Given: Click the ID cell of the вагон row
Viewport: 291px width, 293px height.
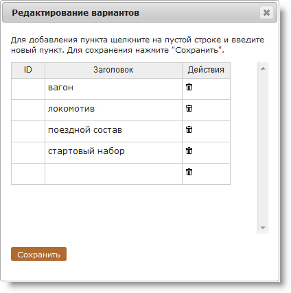Looking at the screenshot, I should click(28, 89).
